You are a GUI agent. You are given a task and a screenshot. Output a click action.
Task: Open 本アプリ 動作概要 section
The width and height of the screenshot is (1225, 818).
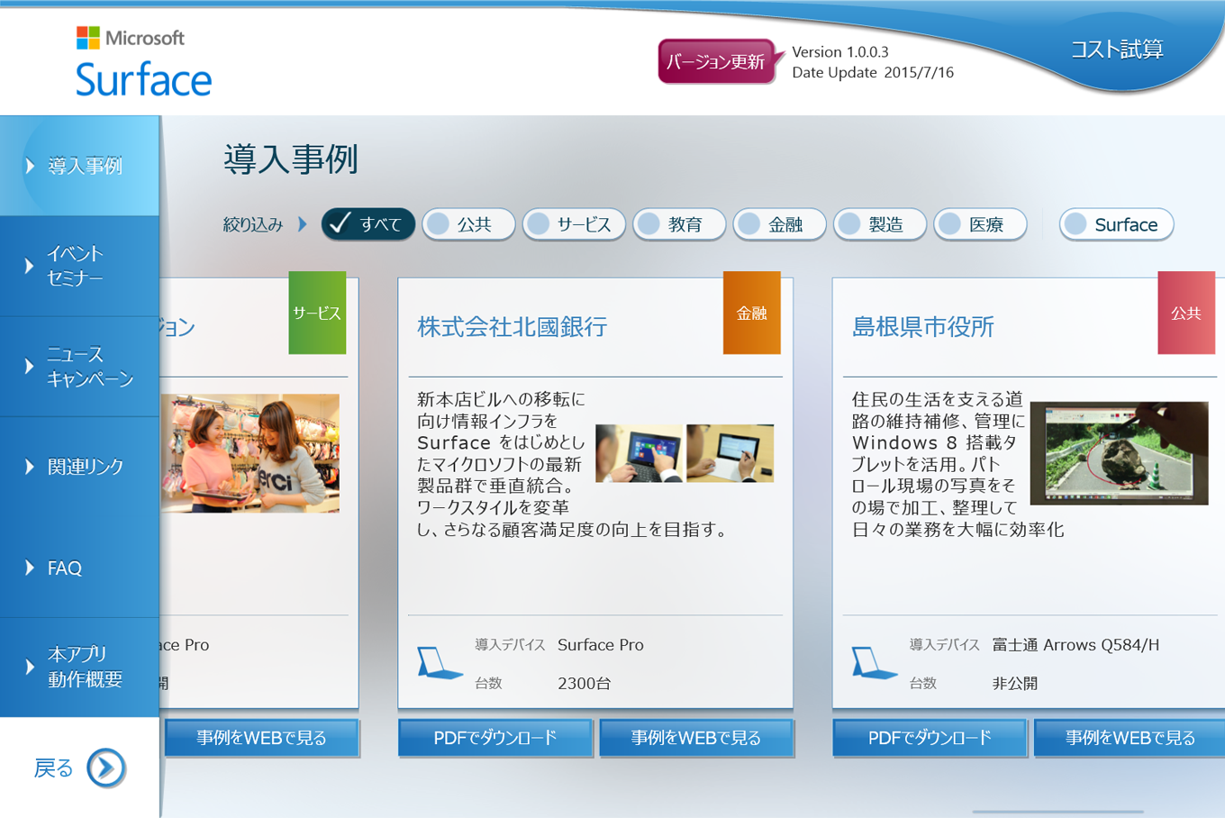click(x=80, y=667)
